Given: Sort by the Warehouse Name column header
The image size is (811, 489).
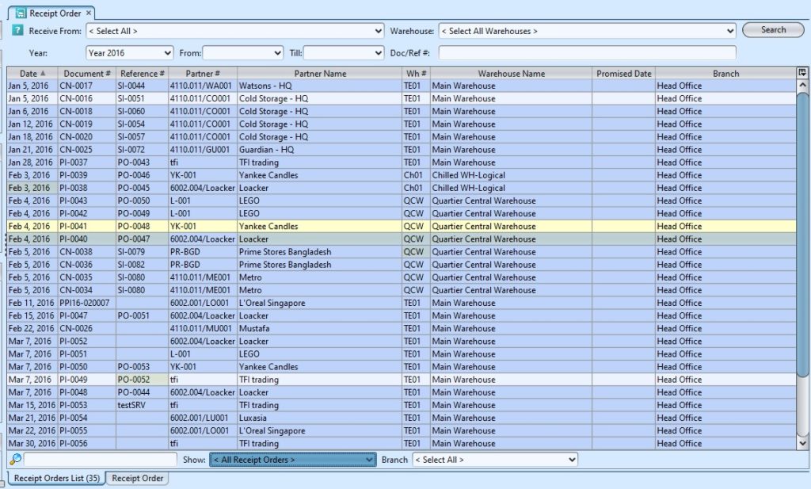Looking at the screenshot, I should click(x=511, y=74).
